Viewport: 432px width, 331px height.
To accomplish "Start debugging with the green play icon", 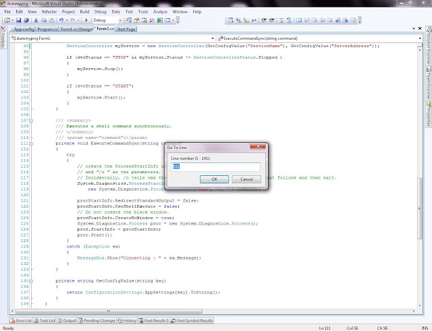I will 86,20.
